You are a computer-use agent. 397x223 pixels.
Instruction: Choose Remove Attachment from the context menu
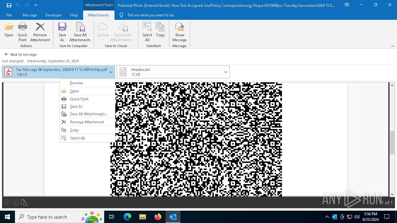coord(87,122)
